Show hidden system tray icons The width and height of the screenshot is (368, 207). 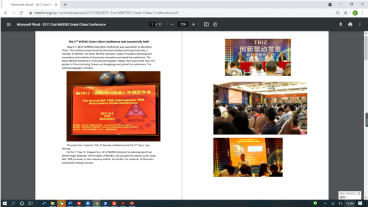coord(325,203)
